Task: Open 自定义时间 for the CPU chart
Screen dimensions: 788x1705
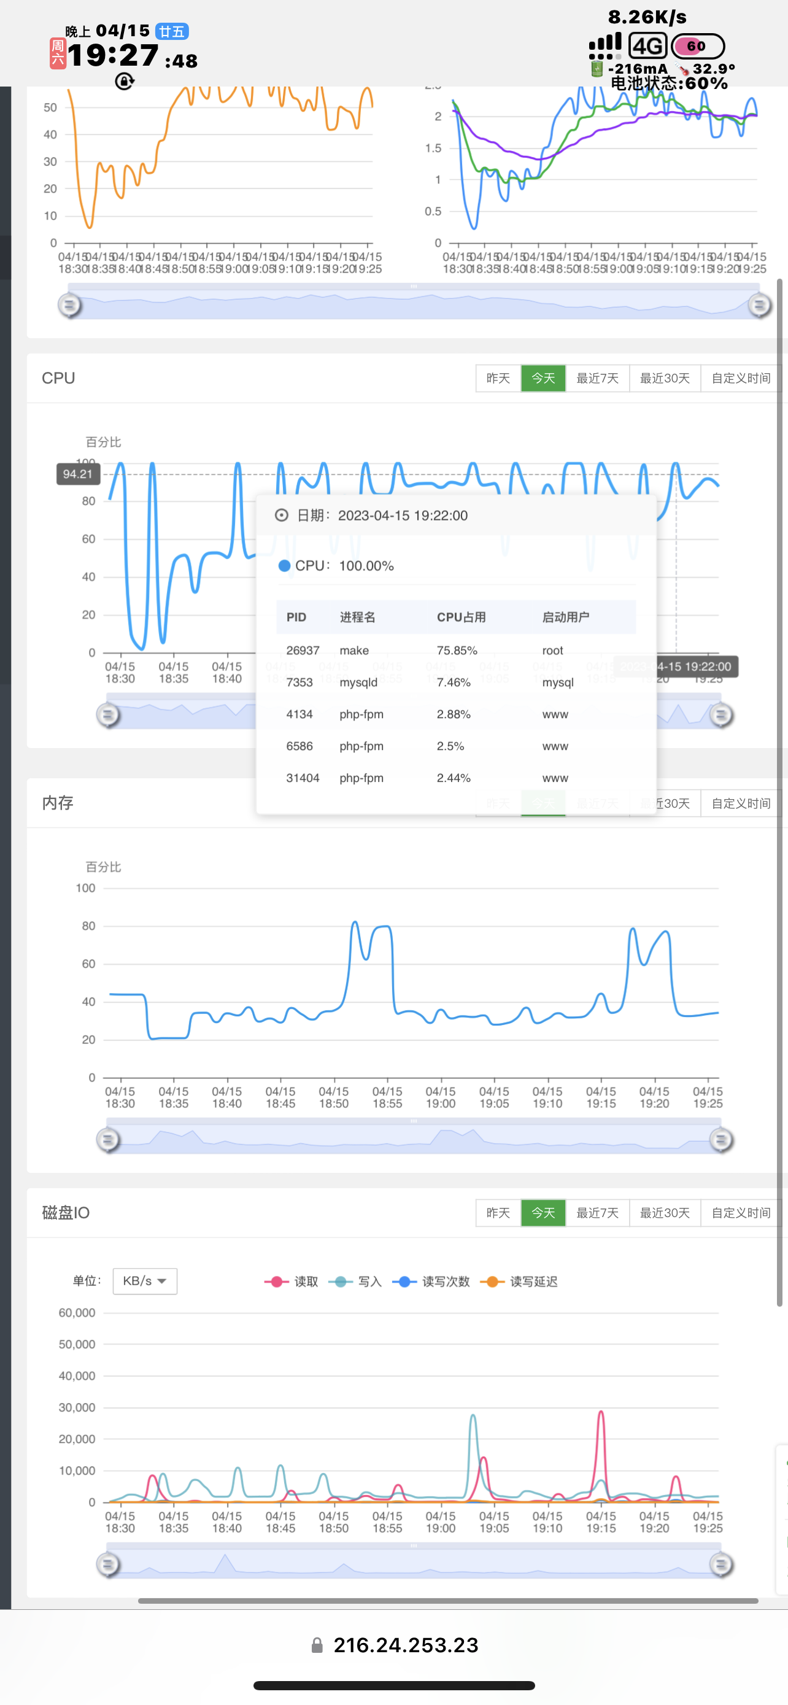Action: click(741, 378)
